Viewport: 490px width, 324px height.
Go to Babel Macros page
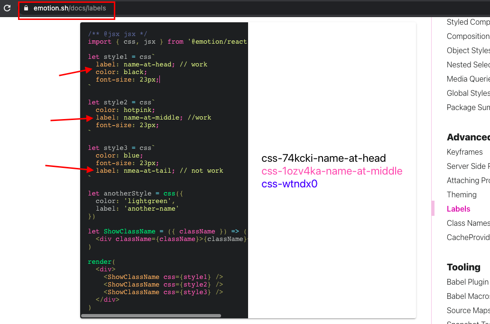(468, 296)
